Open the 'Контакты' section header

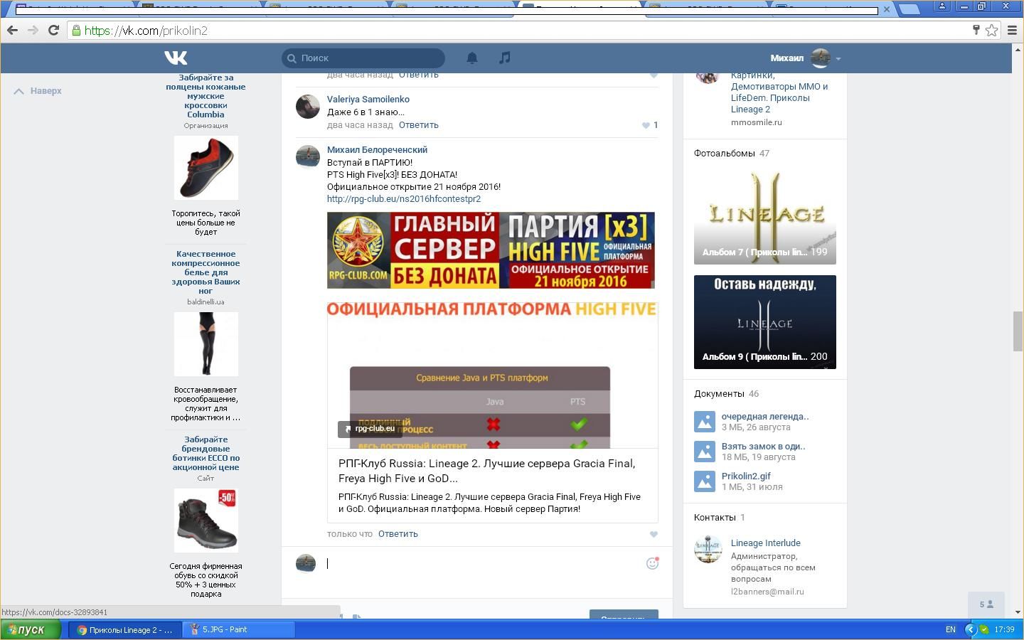pyautogui.click(x=715, y=518)
